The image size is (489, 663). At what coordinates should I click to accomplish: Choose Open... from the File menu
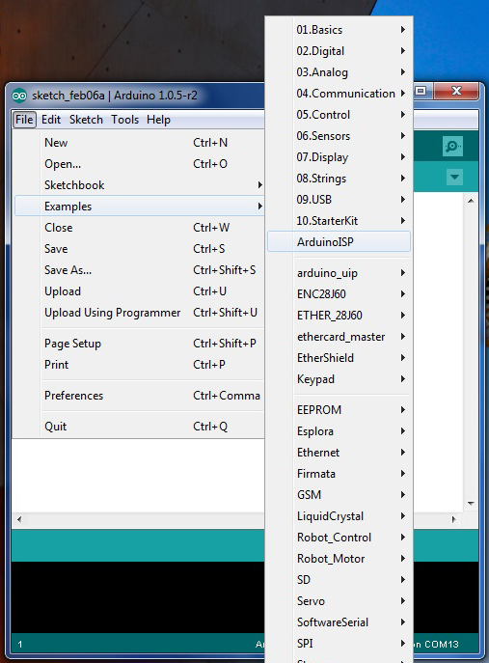(x=140, y=164)
